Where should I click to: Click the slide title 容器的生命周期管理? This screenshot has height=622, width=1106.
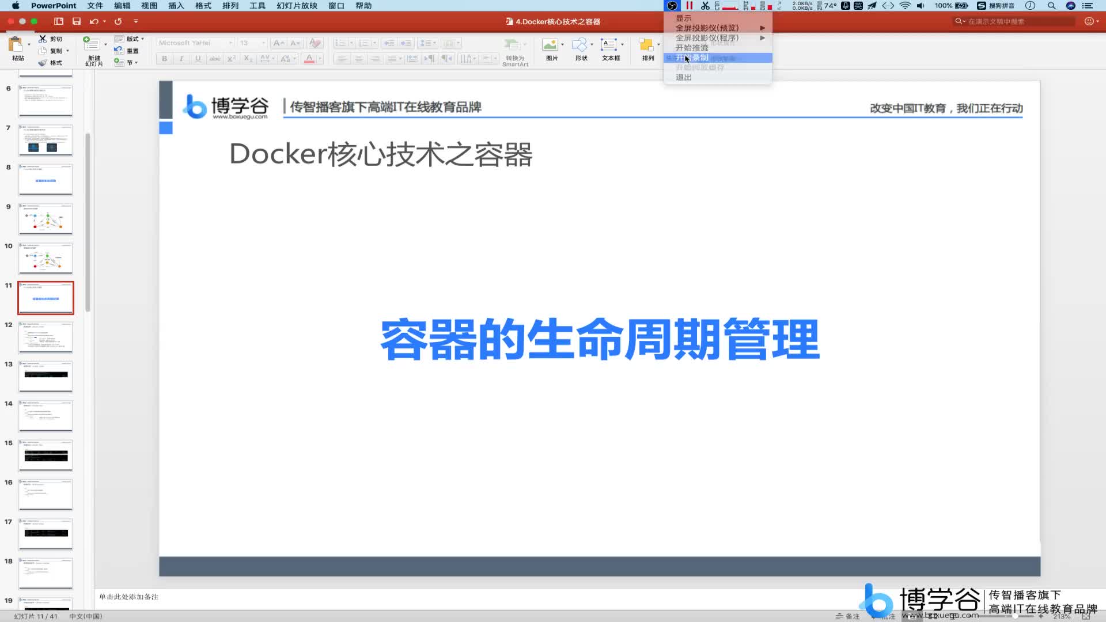click(600, 339)
